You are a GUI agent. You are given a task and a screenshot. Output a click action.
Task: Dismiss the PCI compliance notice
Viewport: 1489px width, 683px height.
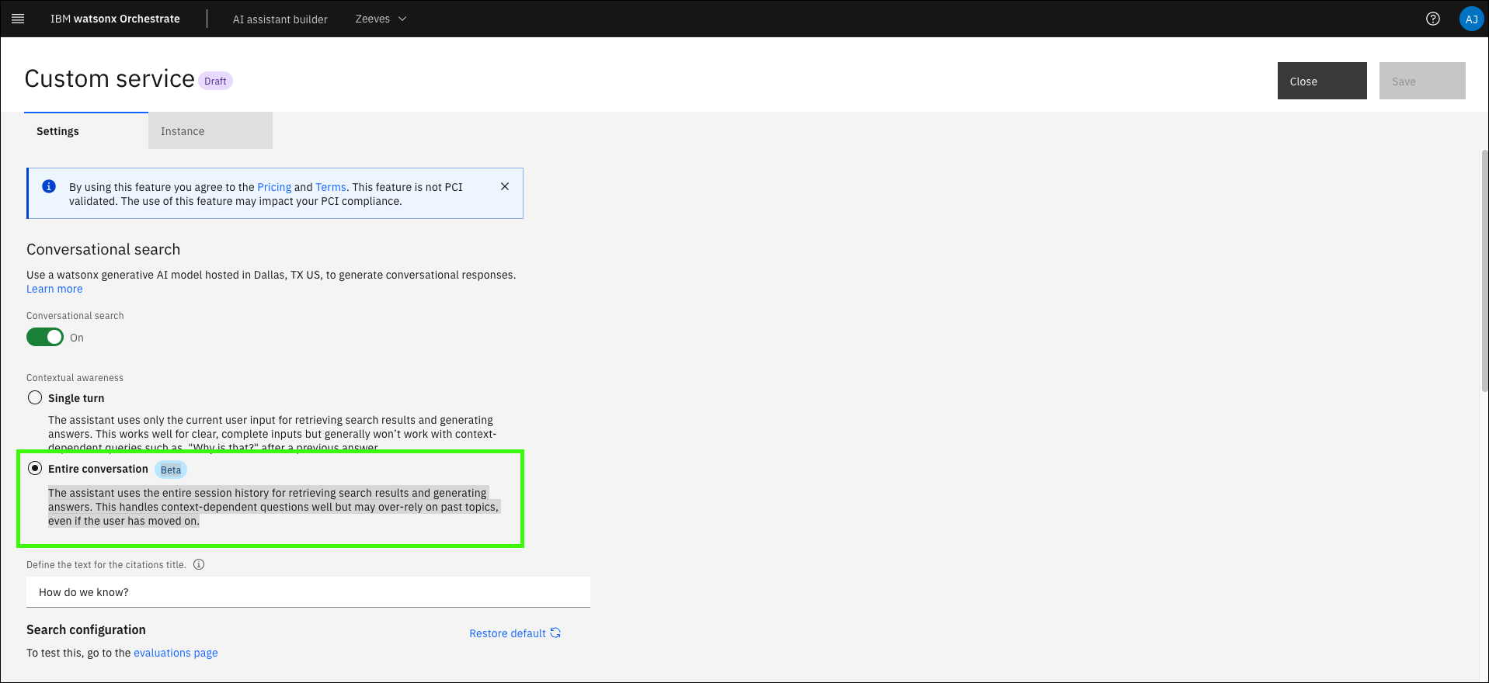coord(505,186)
